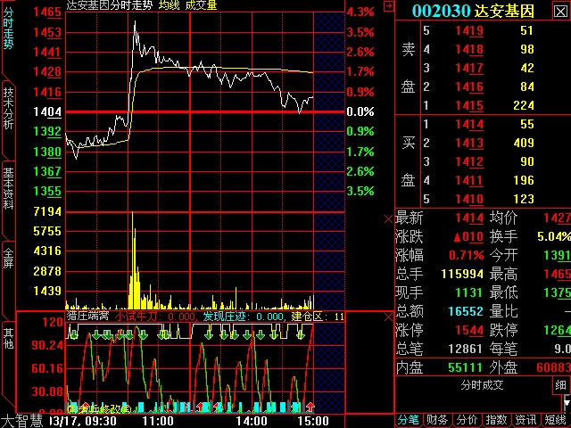Click the 总笔 value 12861
The width and height of the screenshot is (571, 428).
[466, 349]
